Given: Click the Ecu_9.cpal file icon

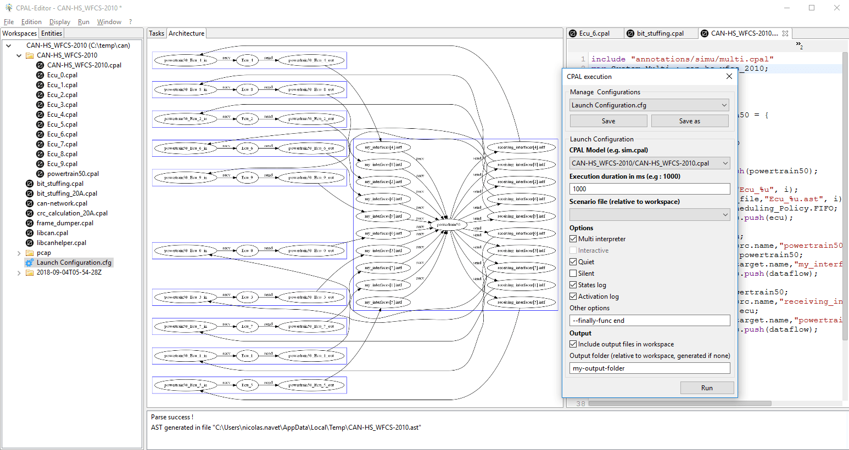Looking at the screenshot, I should [x=40, y=164].
